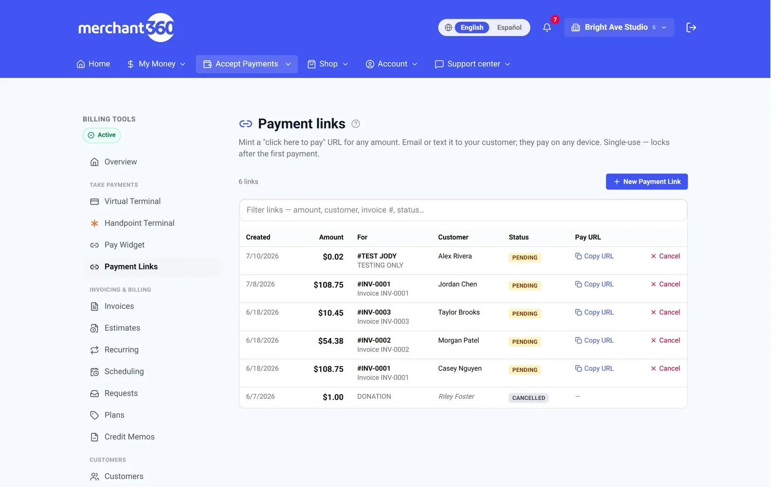Click the Plans tag icon
The width and height of the screenshot is (779, 487).
[x=94, y=415]
